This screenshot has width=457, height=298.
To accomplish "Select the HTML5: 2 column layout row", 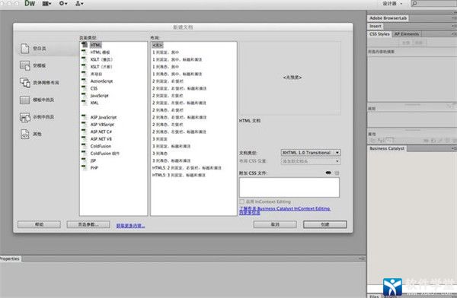I will point(187,168).
